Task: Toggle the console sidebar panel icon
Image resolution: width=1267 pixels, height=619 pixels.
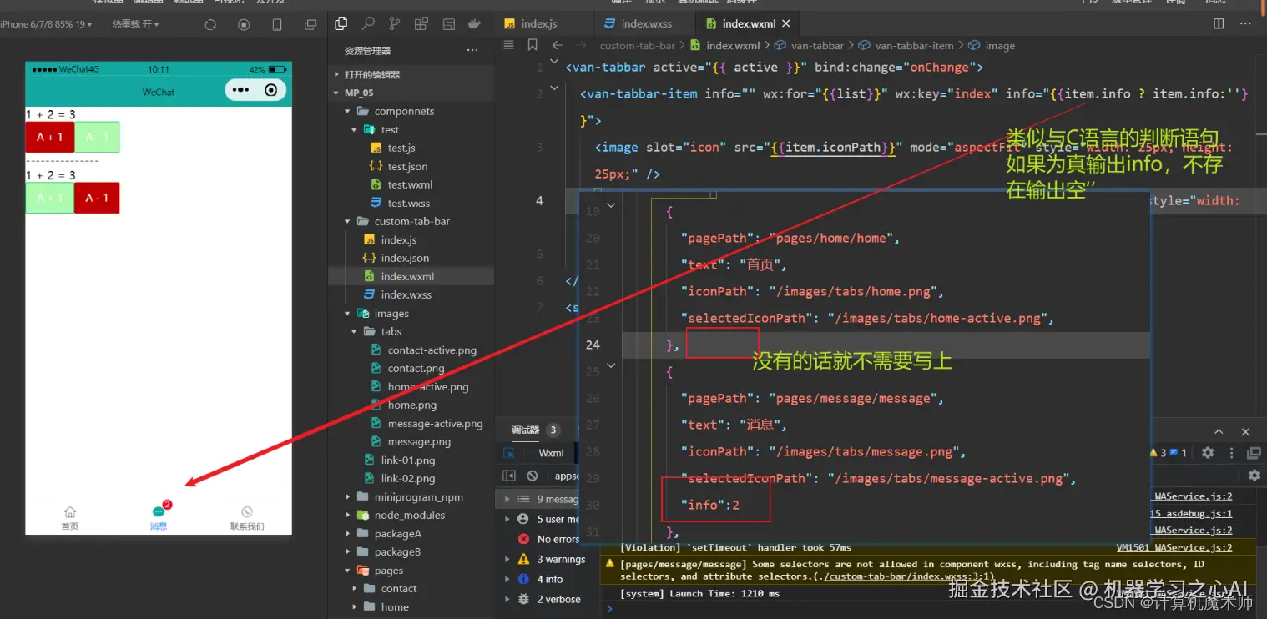Action: (x=509, y=476)
